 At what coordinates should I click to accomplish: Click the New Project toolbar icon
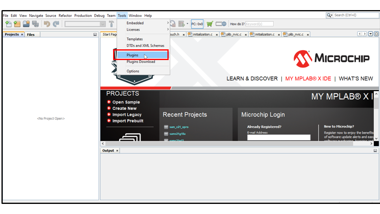(x=17, y=24)
